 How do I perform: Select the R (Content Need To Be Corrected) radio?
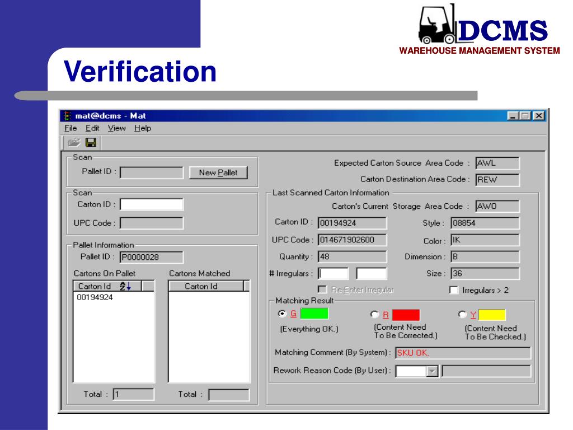tap(374, 315)
